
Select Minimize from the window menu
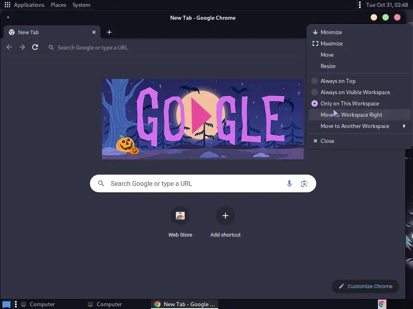tap(359, 32)
